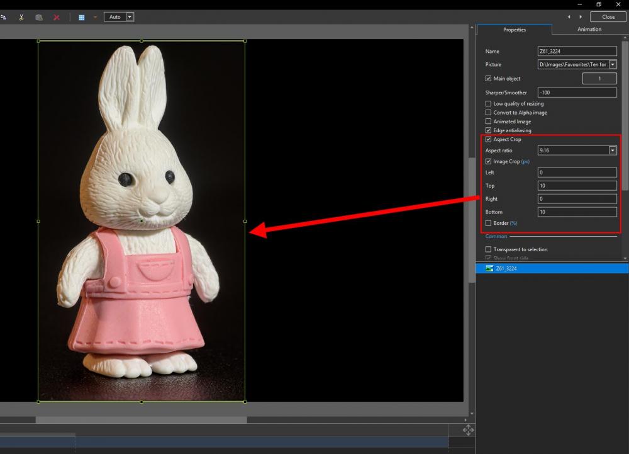
Task: Click the left-middle selection handle of image
Action: (38, 221)
